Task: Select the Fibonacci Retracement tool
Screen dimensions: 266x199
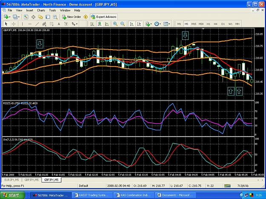Action: [x=51, y=24]
